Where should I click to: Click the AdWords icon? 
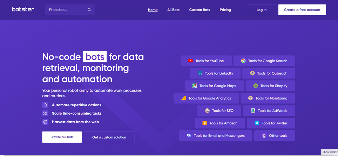coord(253,111)
